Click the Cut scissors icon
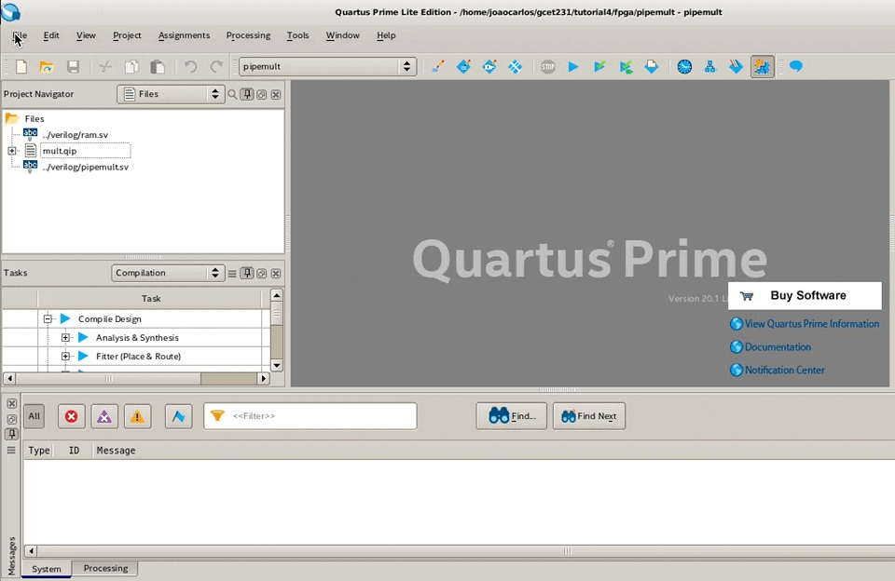 click(x=105, y=67)
